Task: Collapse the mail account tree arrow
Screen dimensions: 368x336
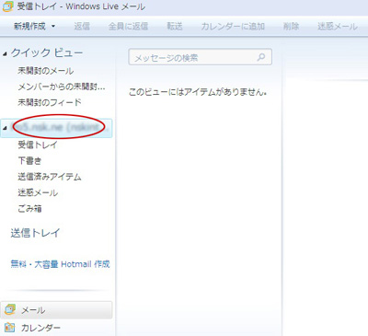Action: point(5,128)
